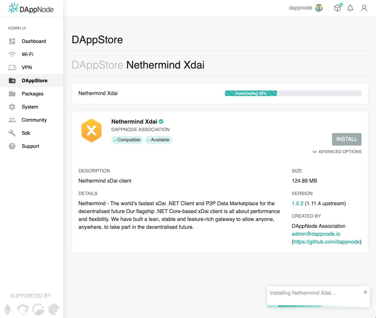376x318 pixels.
Task: Click the Ethereum supporter logo
Action: [x=8, y=309]
